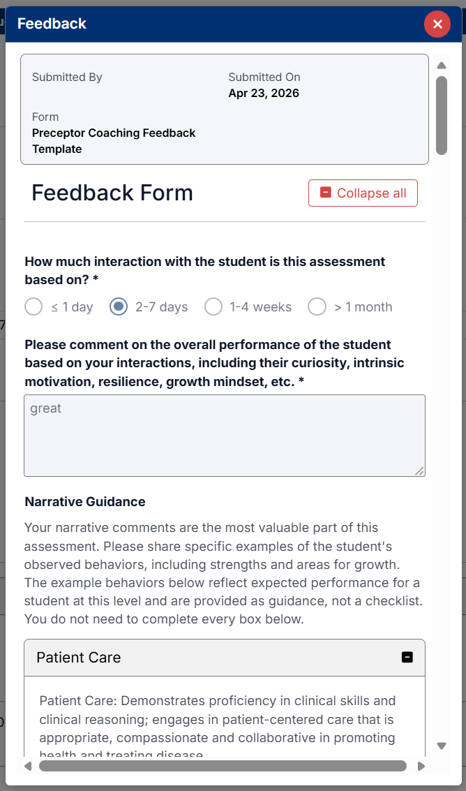Click the Apr 23, 2026 submitted date
Viewport: 466px width, 791px height.
click(x=264, y=94)
